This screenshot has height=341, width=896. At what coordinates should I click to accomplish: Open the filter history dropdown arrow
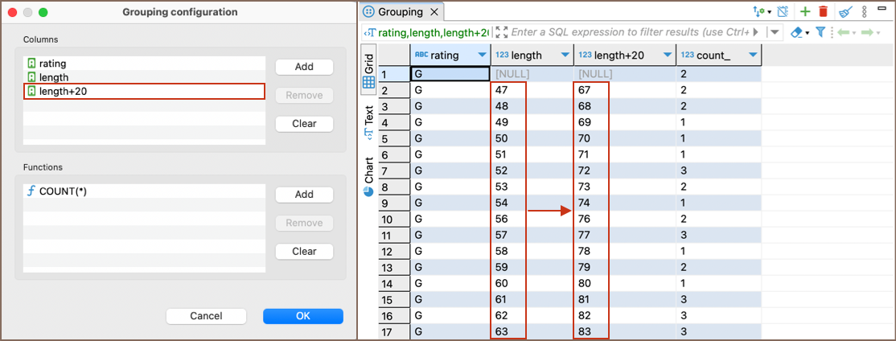tap(775, 32)
